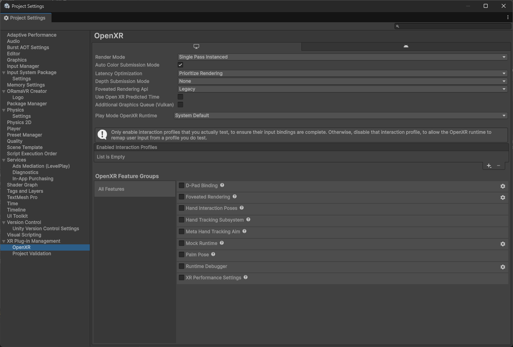Open Project Validation page

tap(32, 254)
